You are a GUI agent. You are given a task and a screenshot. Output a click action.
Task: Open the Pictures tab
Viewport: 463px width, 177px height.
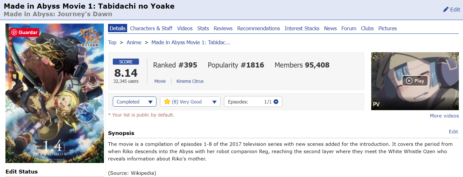click(387, 28)
